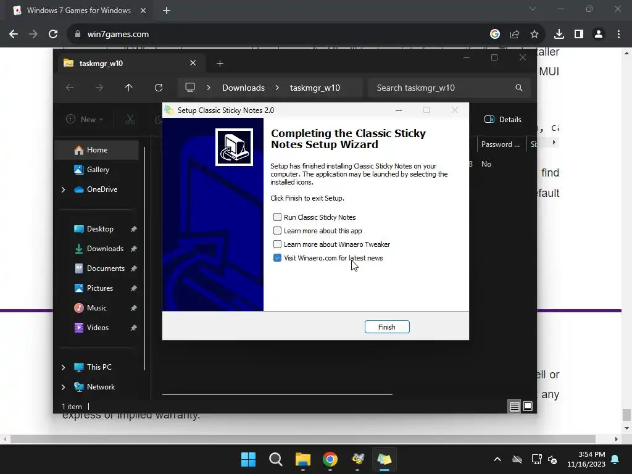The height and width of the screenshot is (474, 632).
Task: Show hidden tray icons chevron
Action: click(497, 459)
